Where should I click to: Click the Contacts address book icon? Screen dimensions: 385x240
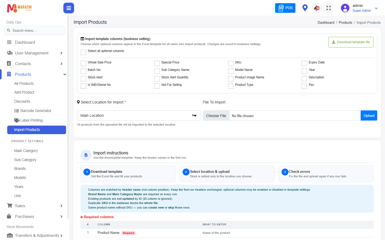9,63
